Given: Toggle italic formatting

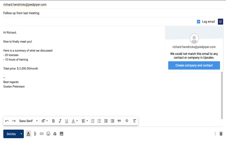Looking at the screenshot, I should [x=60, y=121].
